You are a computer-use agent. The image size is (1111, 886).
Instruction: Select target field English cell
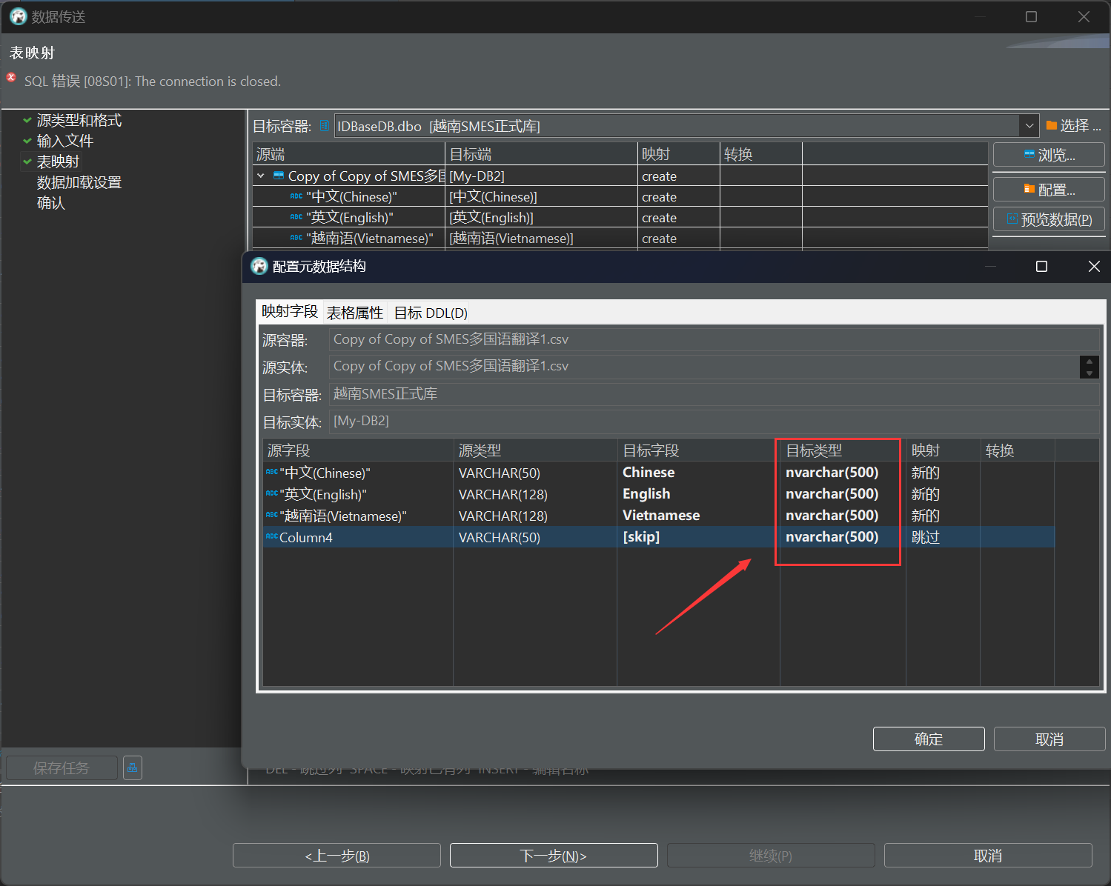698,493
